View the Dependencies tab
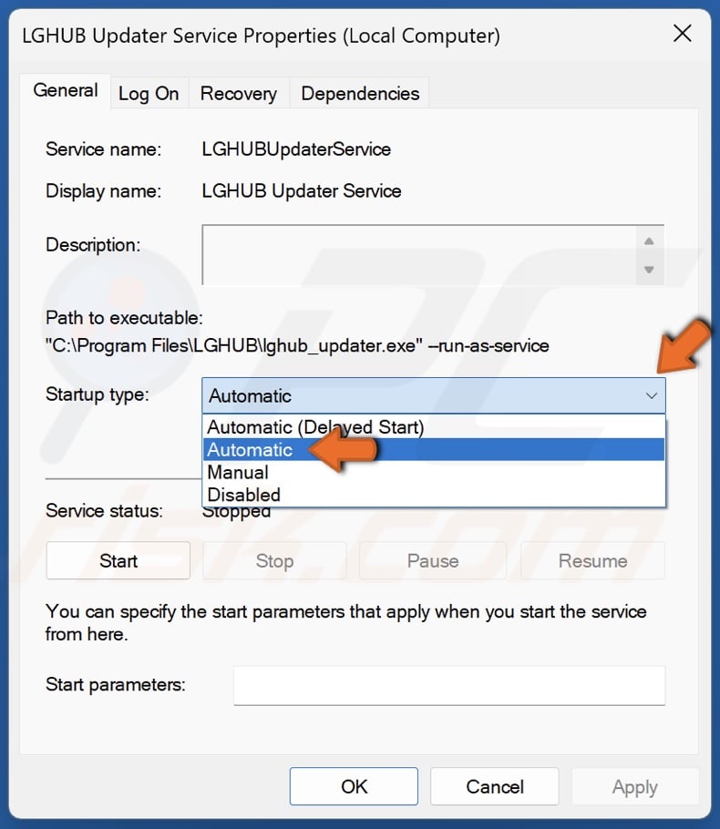 [x=357, y=93]
